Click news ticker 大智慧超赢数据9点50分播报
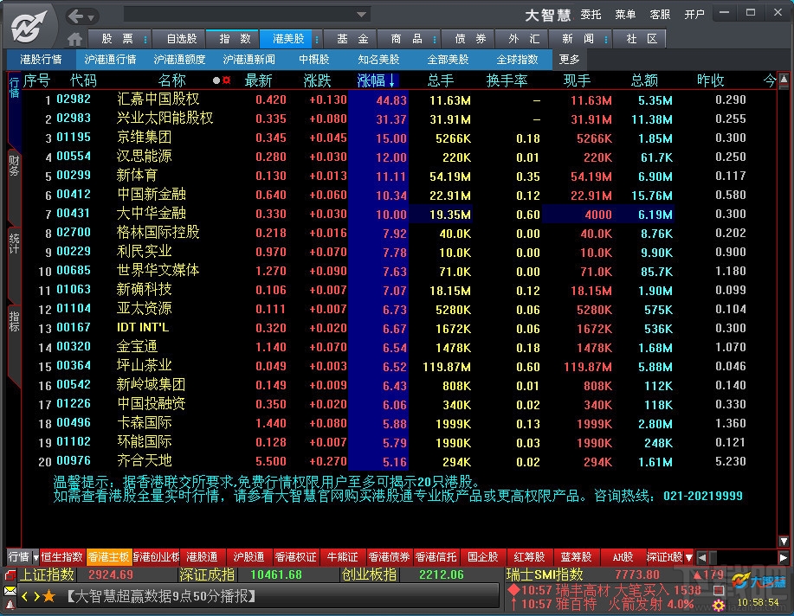 pos(162,597)
